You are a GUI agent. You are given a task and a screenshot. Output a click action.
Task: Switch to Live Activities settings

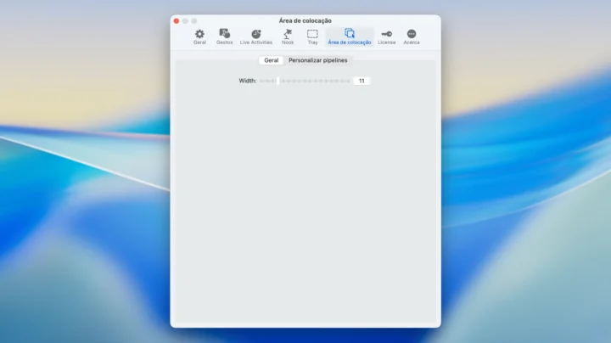point(256,36)
